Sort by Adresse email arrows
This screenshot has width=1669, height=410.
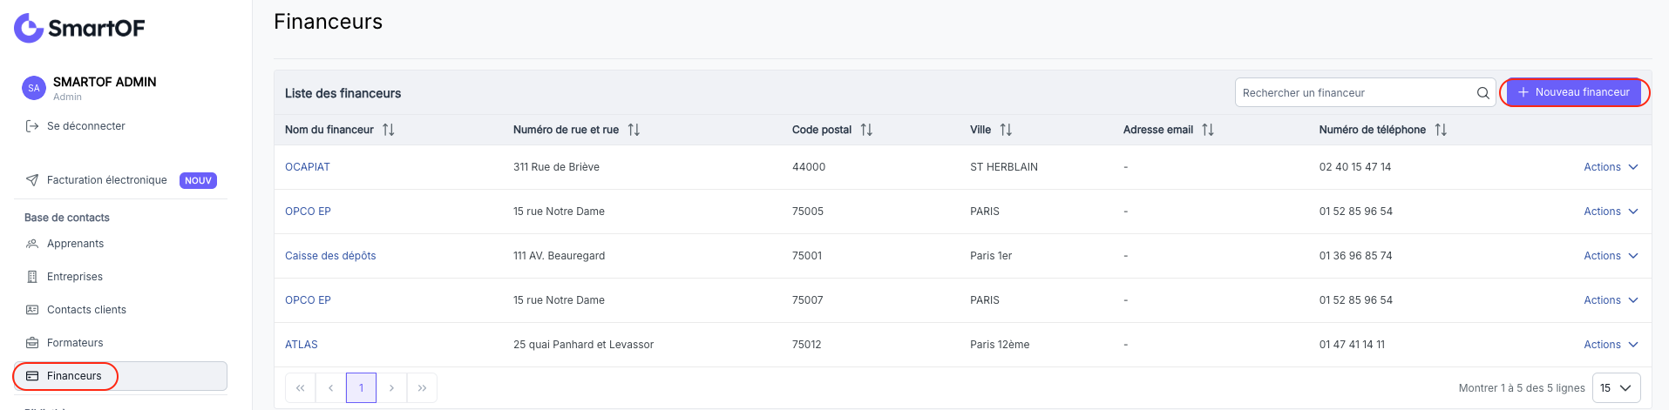tap(1208, 130)
